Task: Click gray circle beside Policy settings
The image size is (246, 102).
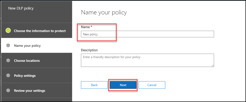Action: (x=8, y=75)
